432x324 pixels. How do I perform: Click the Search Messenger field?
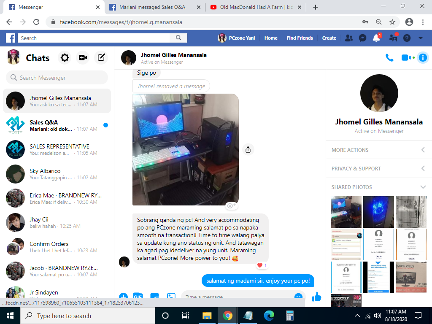57,78
